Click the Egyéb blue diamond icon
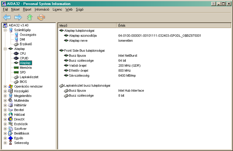Image resolution: width=233 pixels, height=151 pixels. click(11, 138)
